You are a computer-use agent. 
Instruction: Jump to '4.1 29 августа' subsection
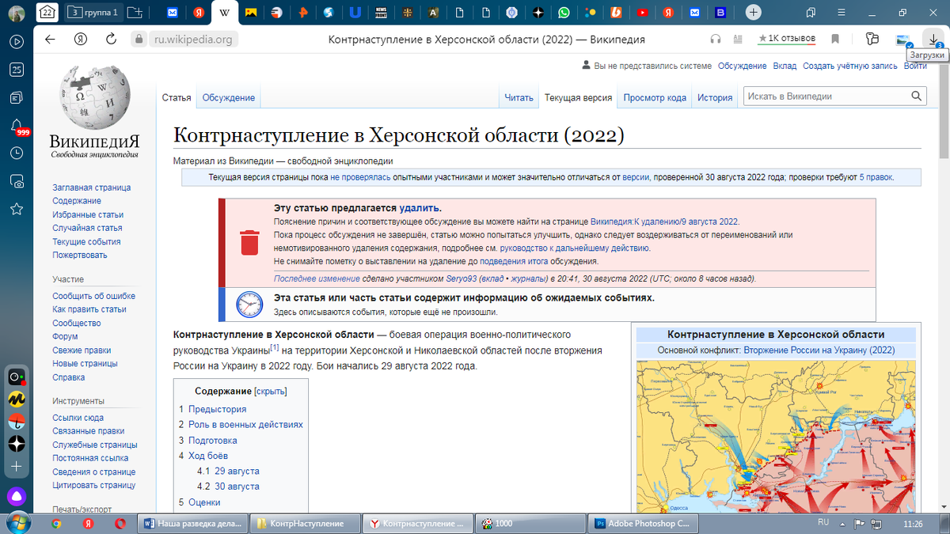point(228,471)
